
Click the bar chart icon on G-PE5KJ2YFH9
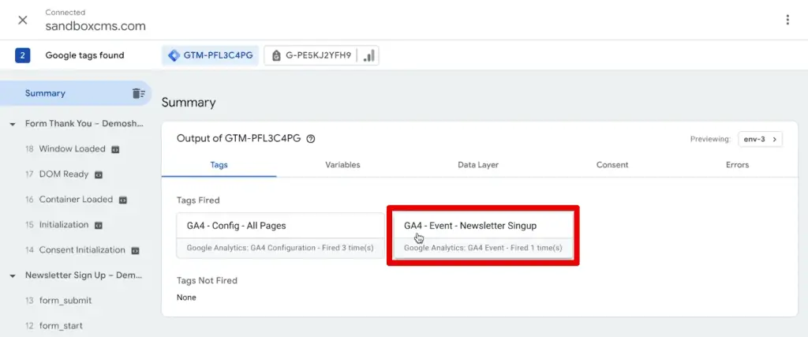369,56
